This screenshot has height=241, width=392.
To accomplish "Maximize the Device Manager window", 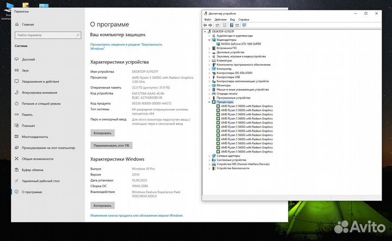I will click(366, 14).
